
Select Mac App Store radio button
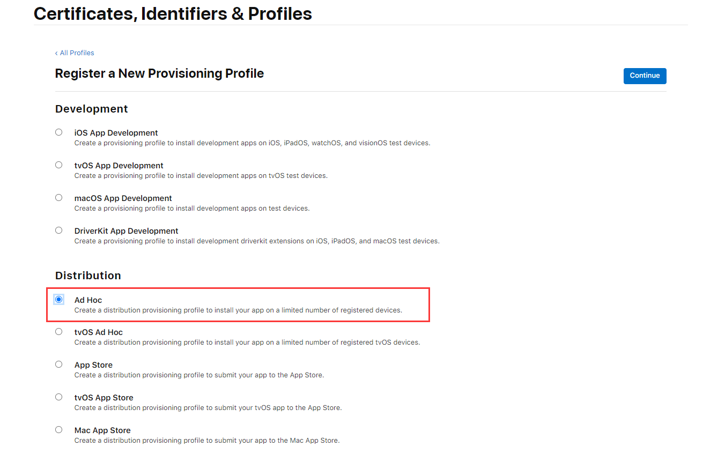[58, 430]
